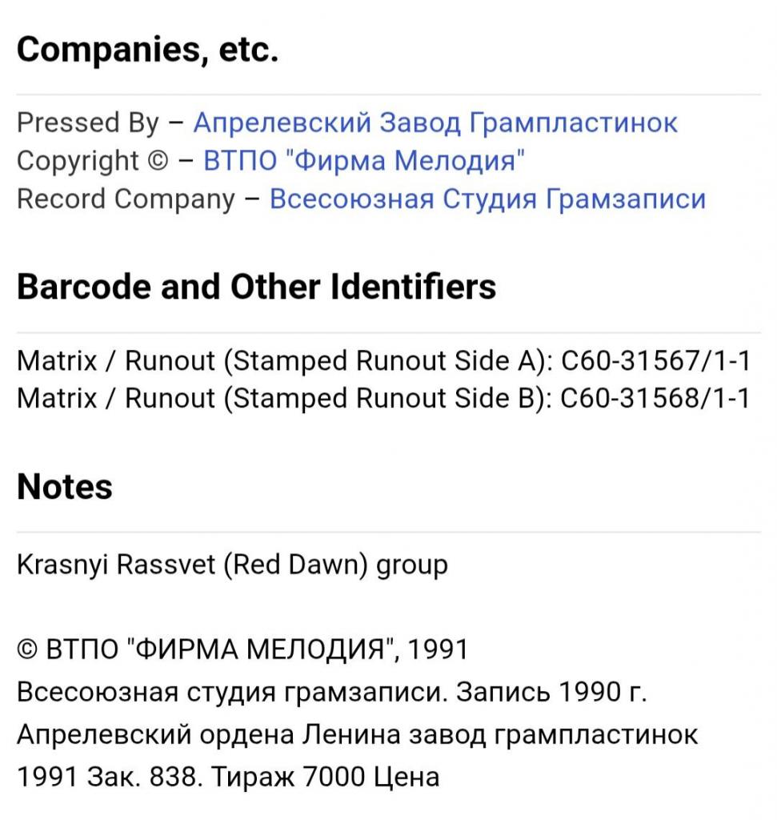This screenshot has width=777, height=820.
Task: Open the Апрелевский Завод Грампластинок link
Action: click(435, 123)
